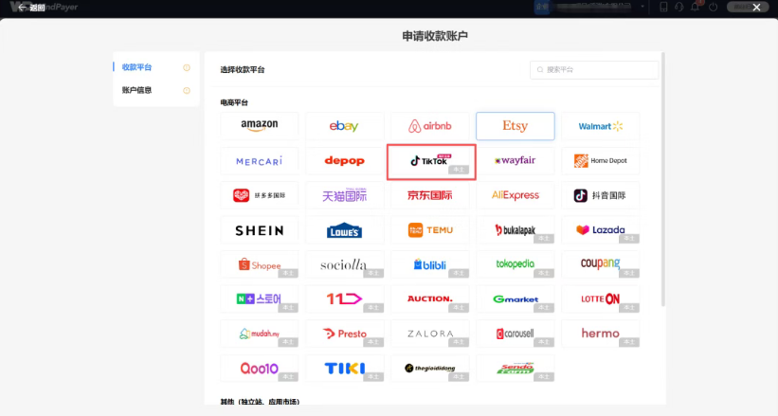Select the Qoo10 platform tile
This screenshot has width=778, height=416.
260,369
